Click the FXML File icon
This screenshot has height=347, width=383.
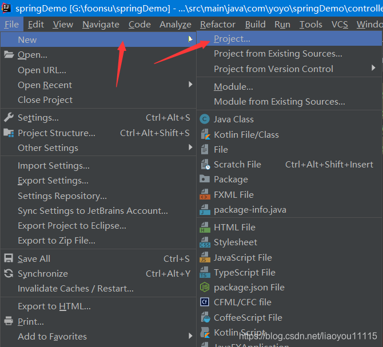click(x=205, y=194)
